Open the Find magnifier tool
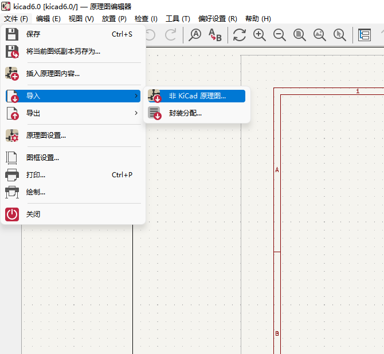 pos(195,35)
